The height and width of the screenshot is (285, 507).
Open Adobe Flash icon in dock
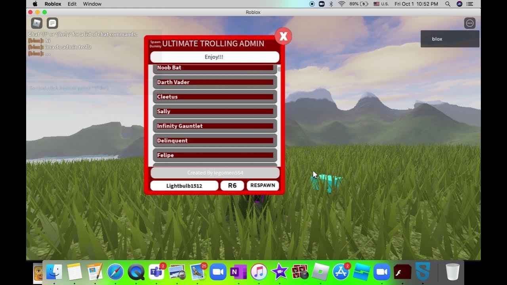point(402,272)
